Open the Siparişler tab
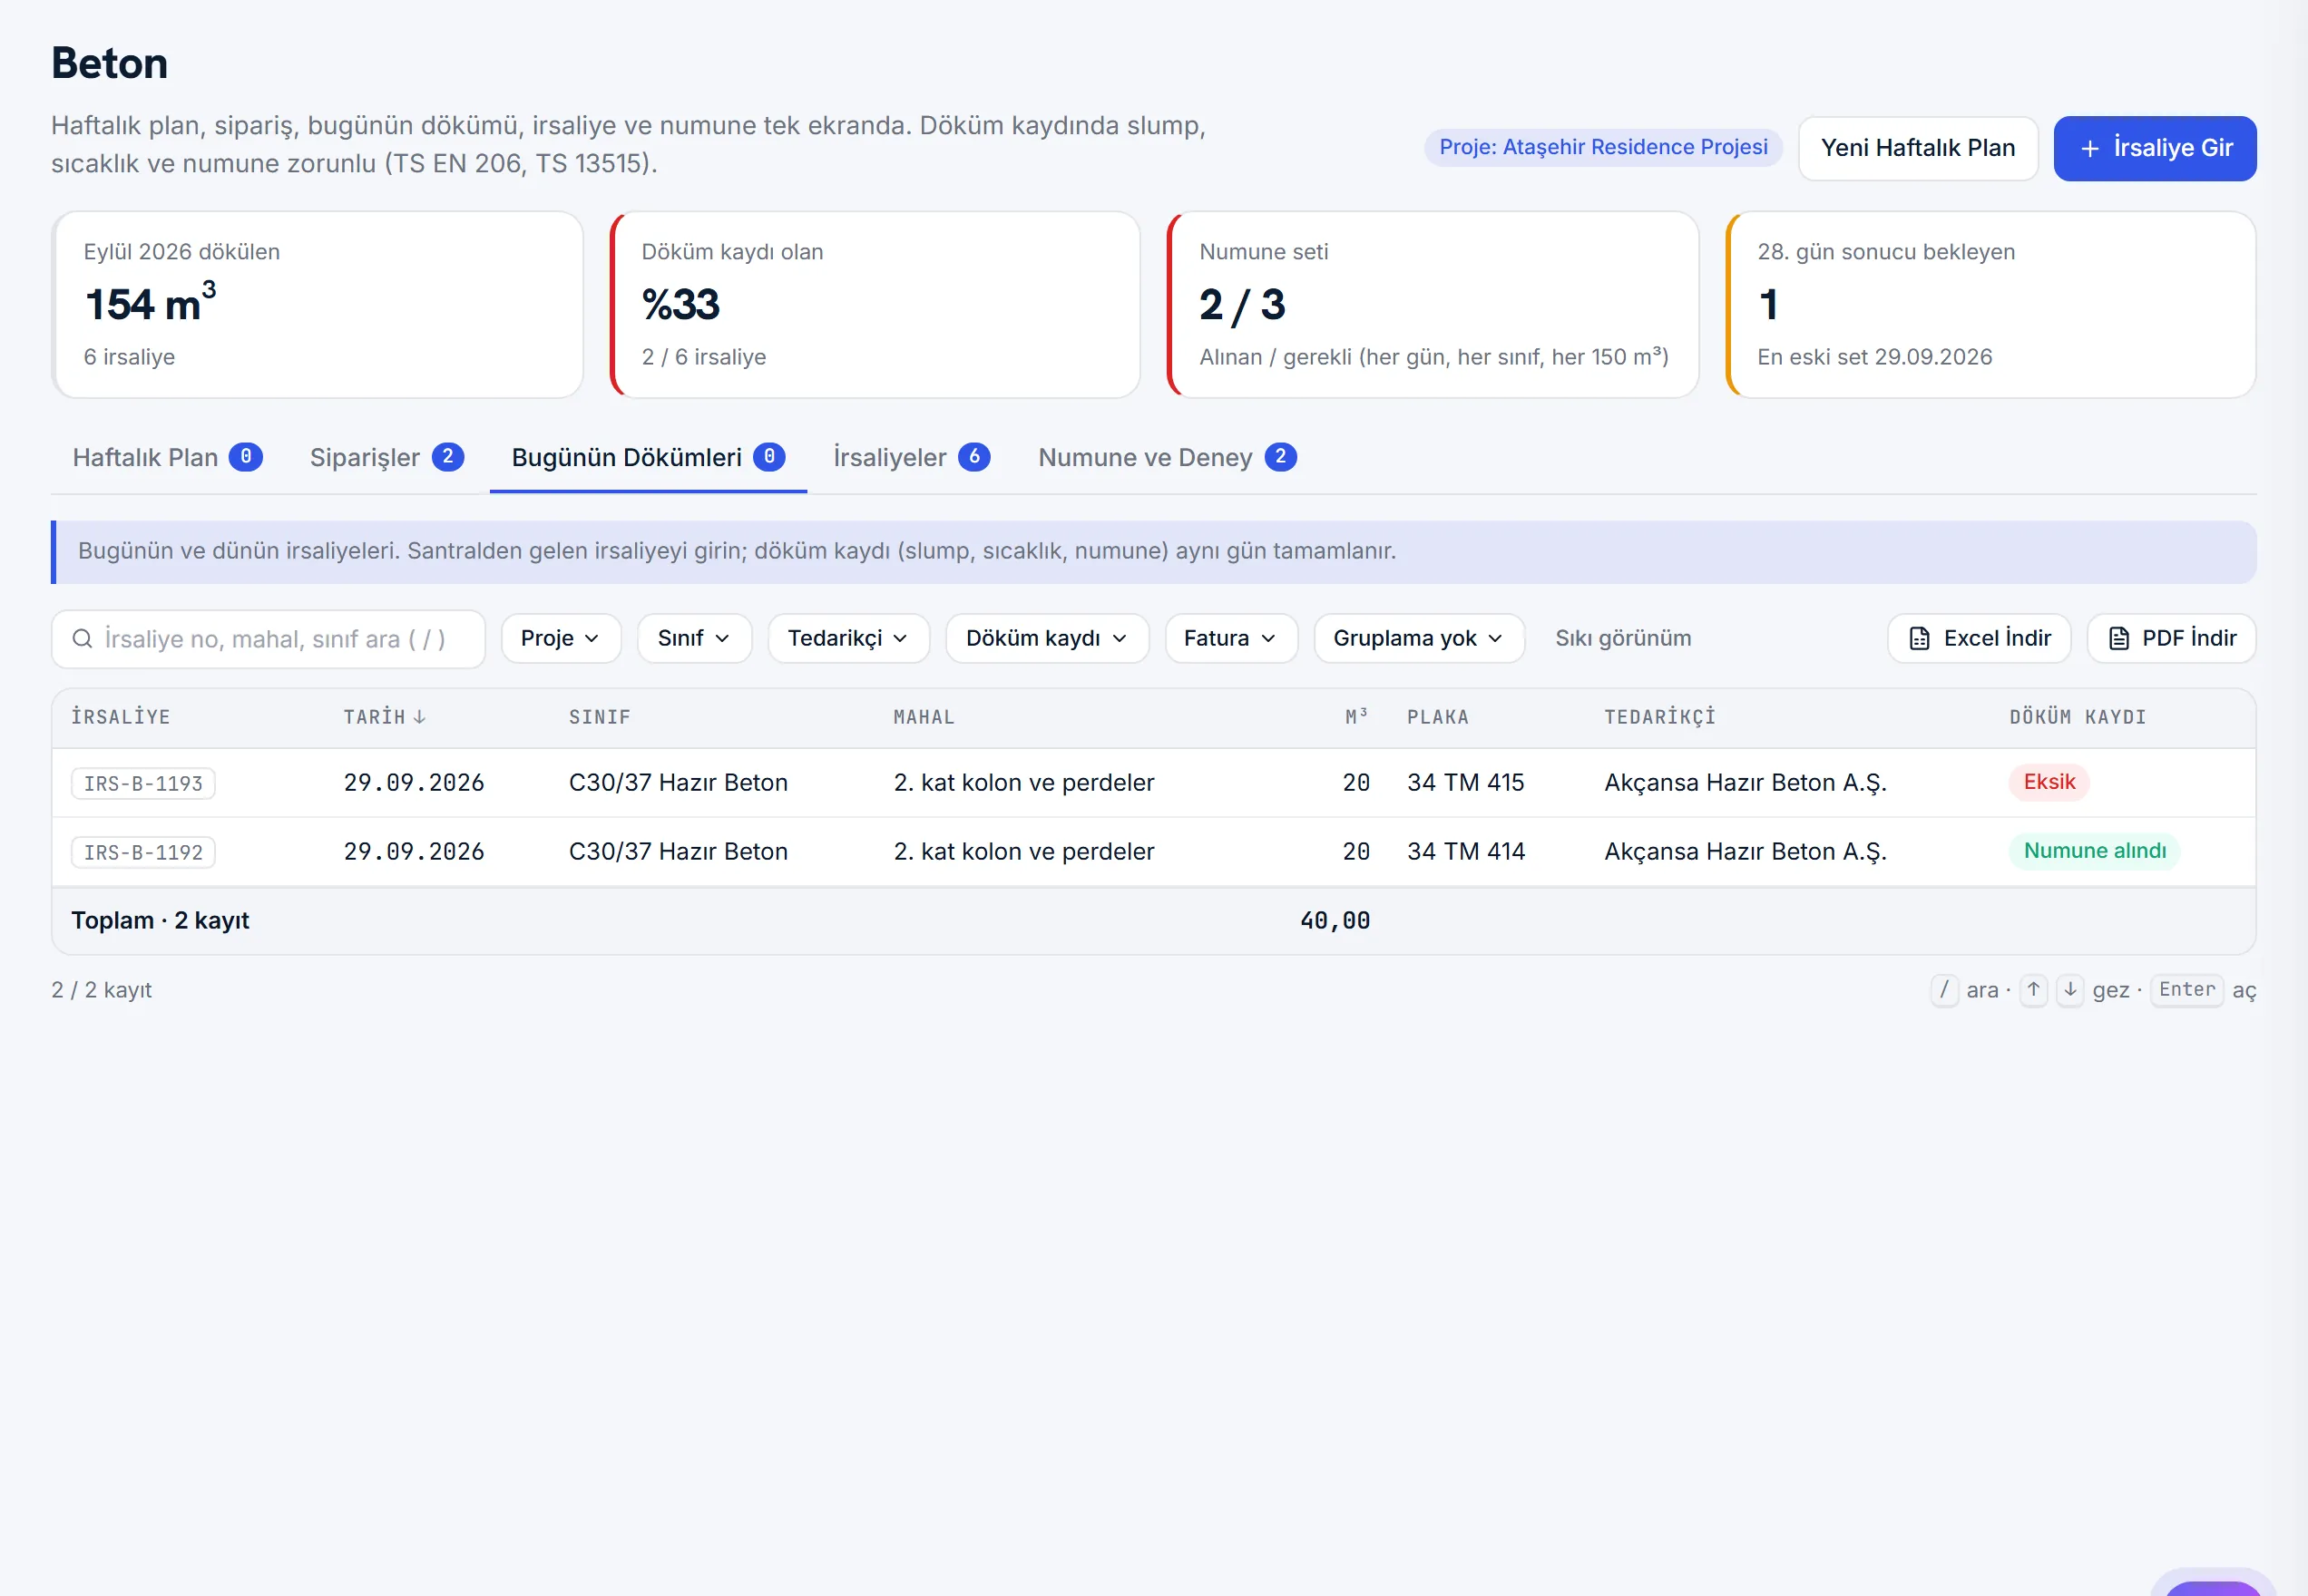The width and height of the screenshot is (2308, 1596). coord(386,457)
